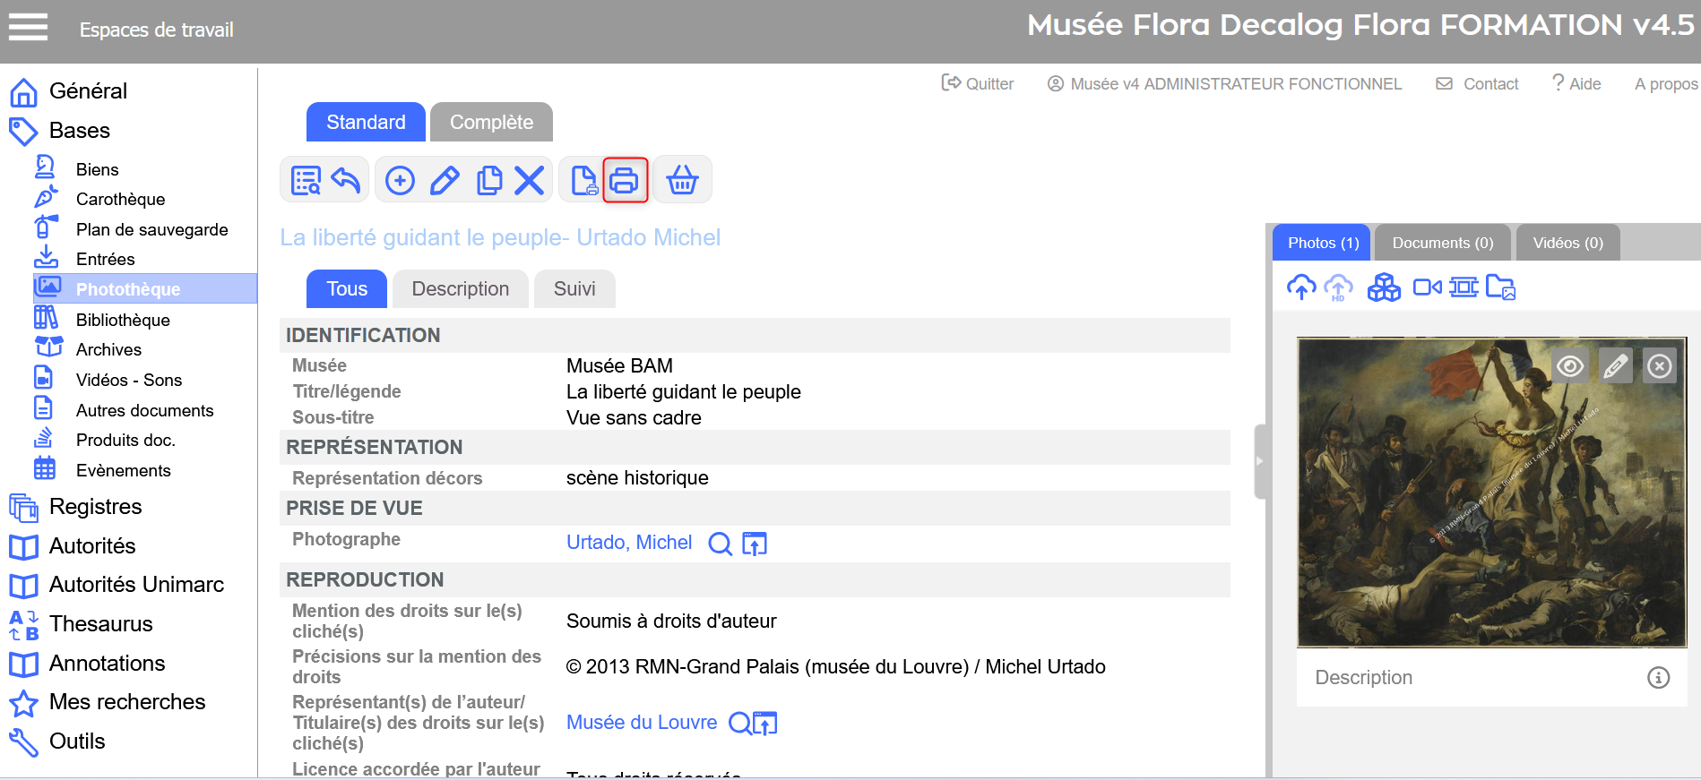Click the printer icon in the toolbar
The width and height of the screenshot is (1701, 780).
[625, 180]
